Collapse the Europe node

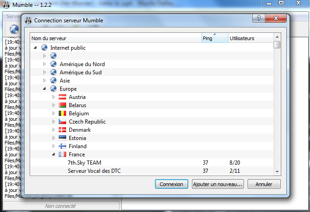tap(45, 88)
